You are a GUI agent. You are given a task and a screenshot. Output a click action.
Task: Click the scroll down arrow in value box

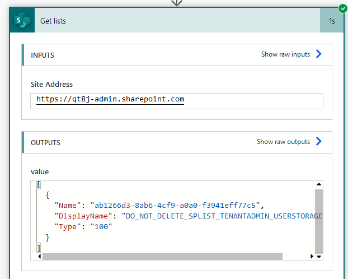click(319, 256)
